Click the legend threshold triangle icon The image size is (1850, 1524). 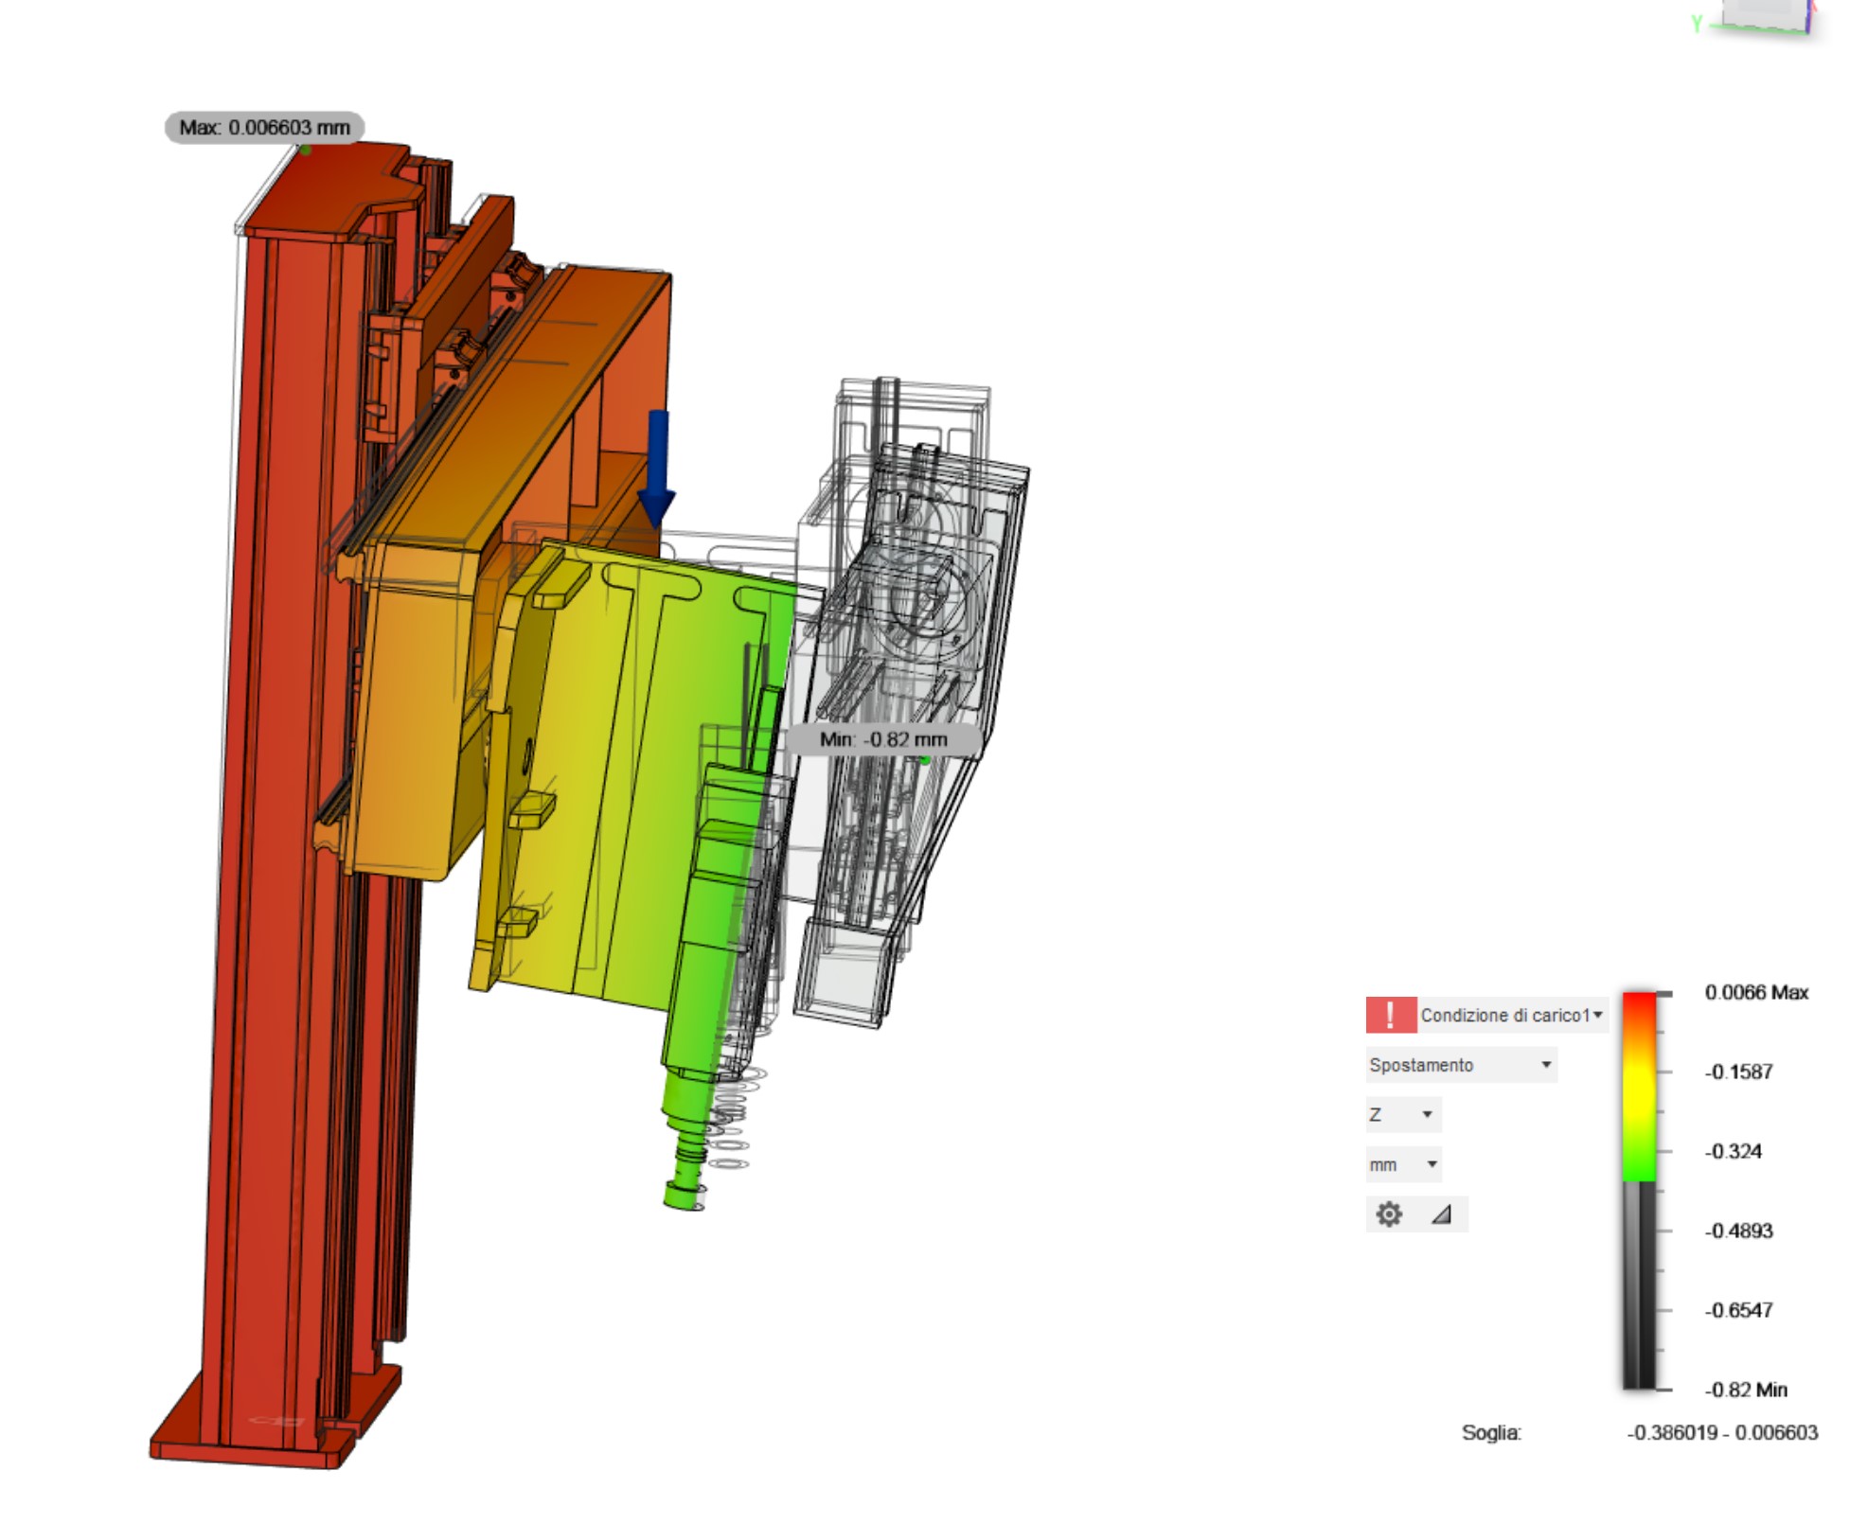[x=1441, y=1214]
